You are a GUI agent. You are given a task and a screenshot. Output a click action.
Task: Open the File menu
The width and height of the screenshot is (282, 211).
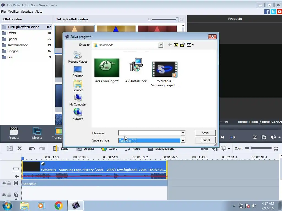tap(3, 12)
